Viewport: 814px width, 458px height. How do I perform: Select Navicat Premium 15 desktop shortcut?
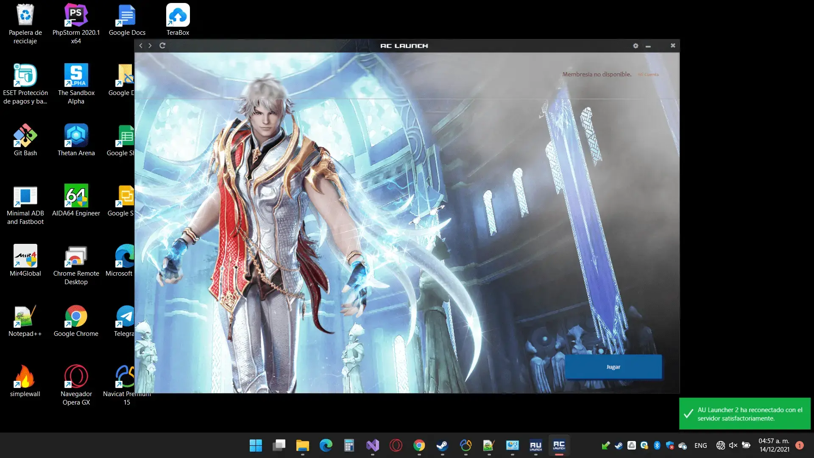coord(125,385)
